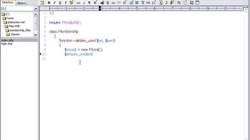Click the Bold formatting icon

tap(49, 3)
